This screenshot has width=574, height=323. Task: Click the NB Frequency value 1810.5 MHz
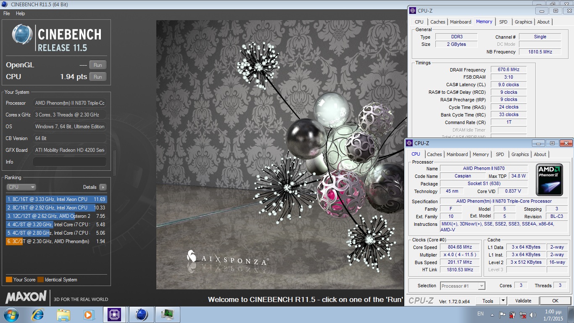[540, 52]
